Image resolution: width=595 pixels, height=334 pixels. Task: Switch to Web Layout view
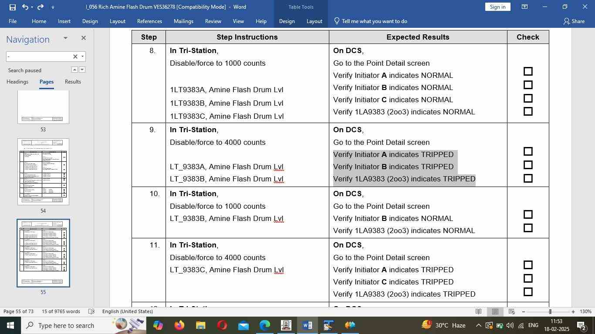(x=512, y=311)
